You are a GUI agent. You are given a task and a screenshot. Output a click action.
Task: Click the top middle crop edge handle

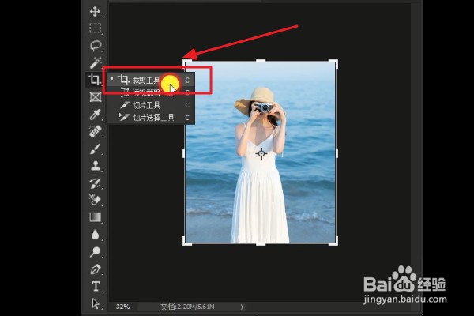[261, 61]
